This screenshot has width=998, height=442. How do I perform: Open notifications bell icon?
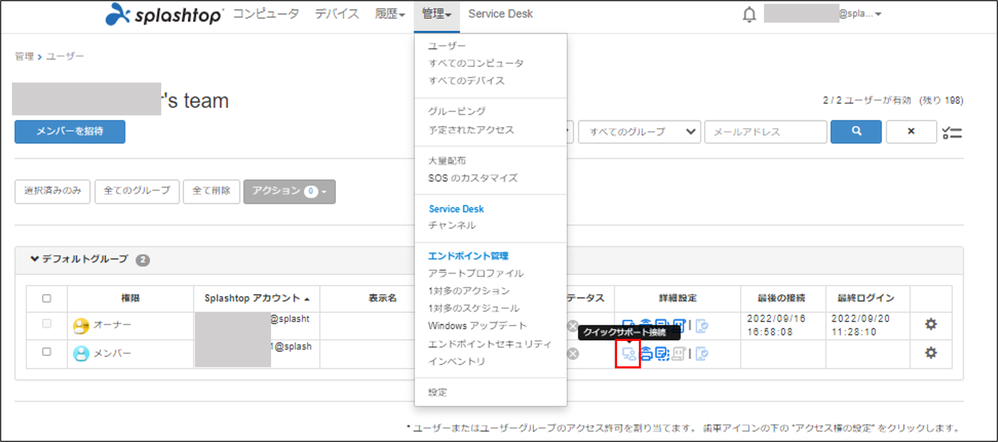(x=749, y=14)
